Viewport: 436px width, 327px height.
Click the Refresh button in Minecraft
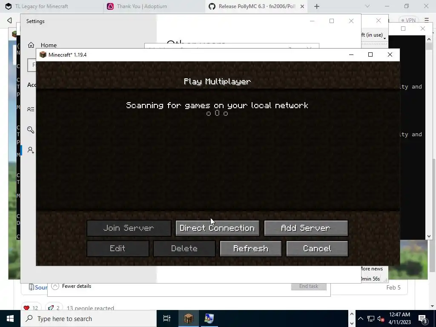click(x=251, y=249)
